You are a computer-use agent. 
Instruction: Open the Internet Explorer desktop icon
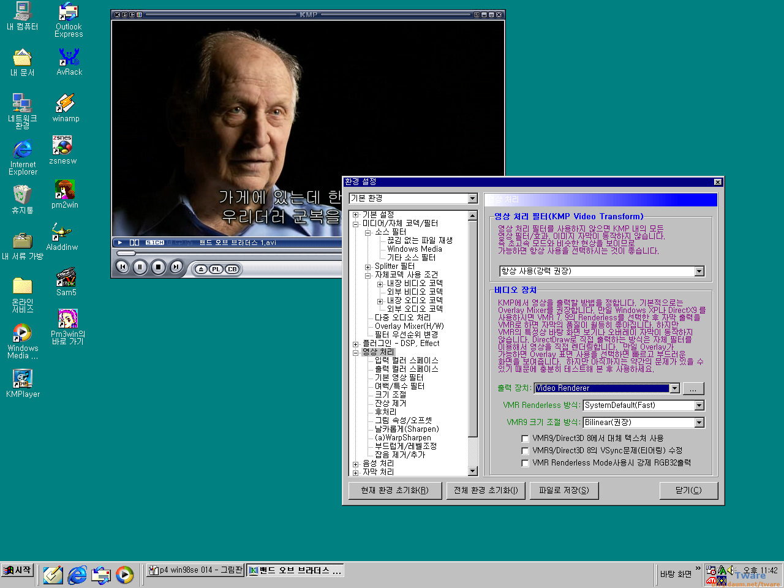(23, 158)
